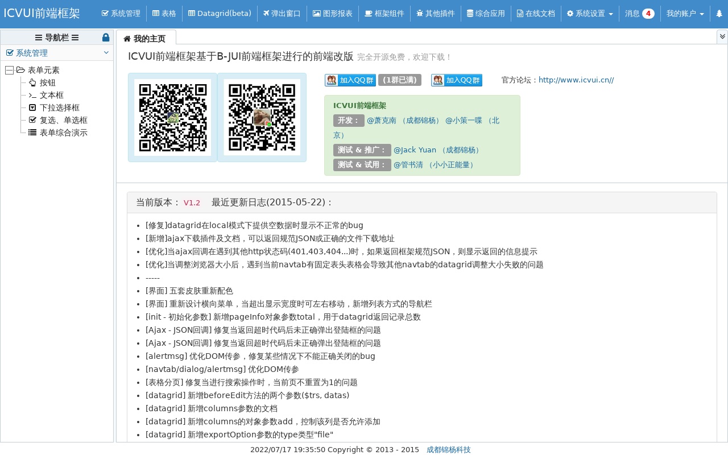Viewport: 728px width, 455px height.
Task: Open the 系统管理 top menu
Action: pos(121,13)
